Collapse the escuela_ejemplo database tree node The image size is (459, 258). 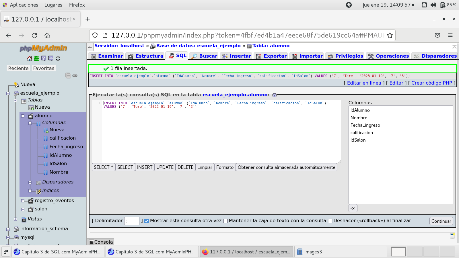(8, 93)
